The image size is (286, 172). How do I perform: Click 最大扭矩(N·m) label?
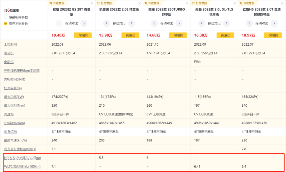(15, 106)
